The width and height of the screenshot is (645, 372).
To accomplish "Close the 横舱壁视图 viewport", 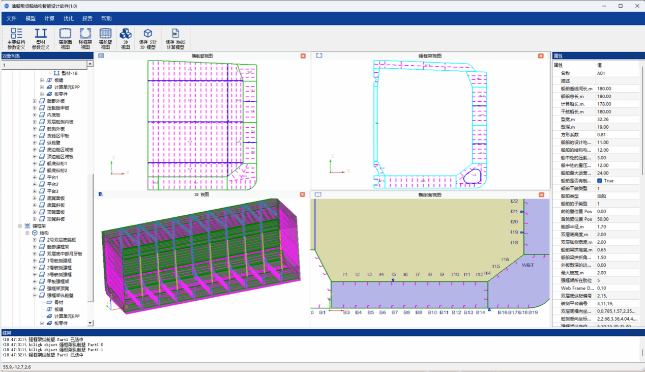I will coord(303,56).
